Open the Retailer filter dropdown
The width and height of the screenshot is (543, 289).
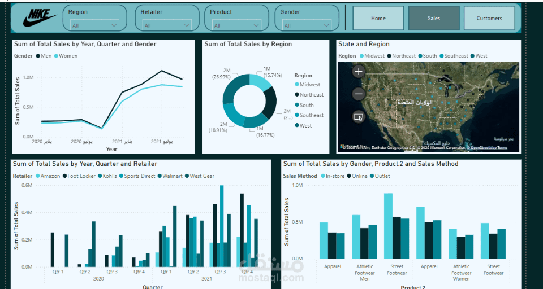(167, 25)
